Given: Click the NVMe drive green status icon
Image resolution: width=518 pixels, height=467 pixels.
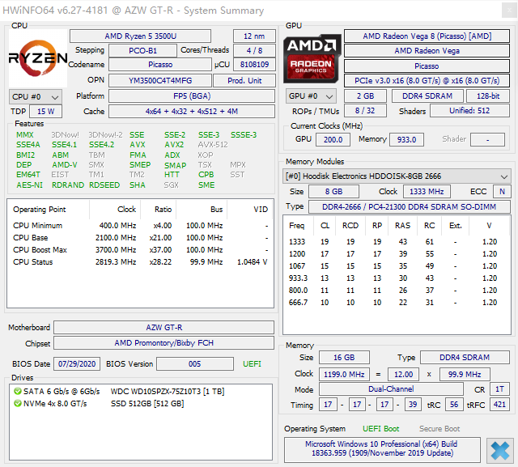Looking at the screenshot, I should [x=18, y=404].
